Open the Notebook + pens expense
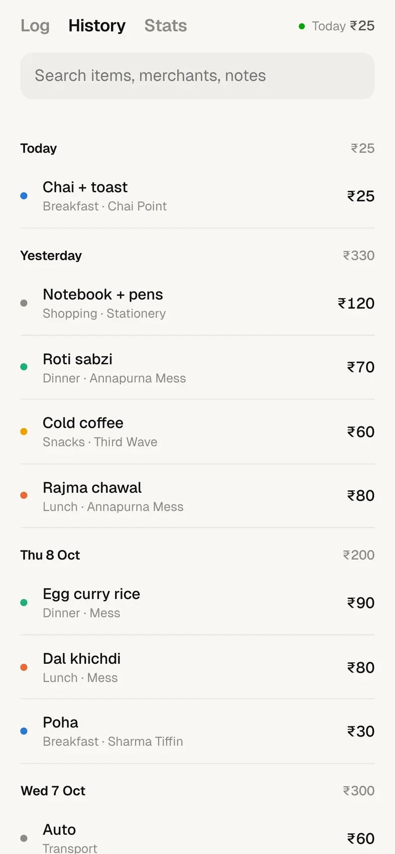 pyautogui.click(x=197, y=303)
